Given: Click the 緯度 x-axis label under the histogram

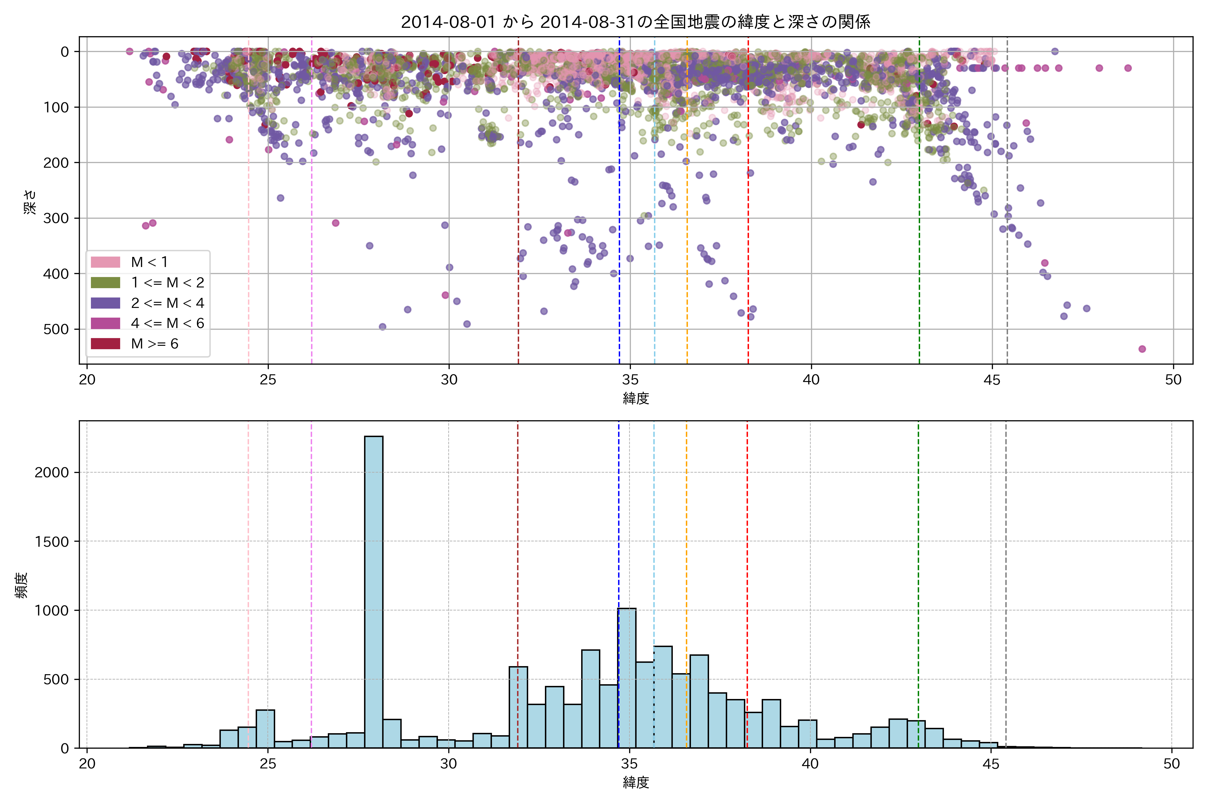Looking at the screenshot, I should 636,783.
